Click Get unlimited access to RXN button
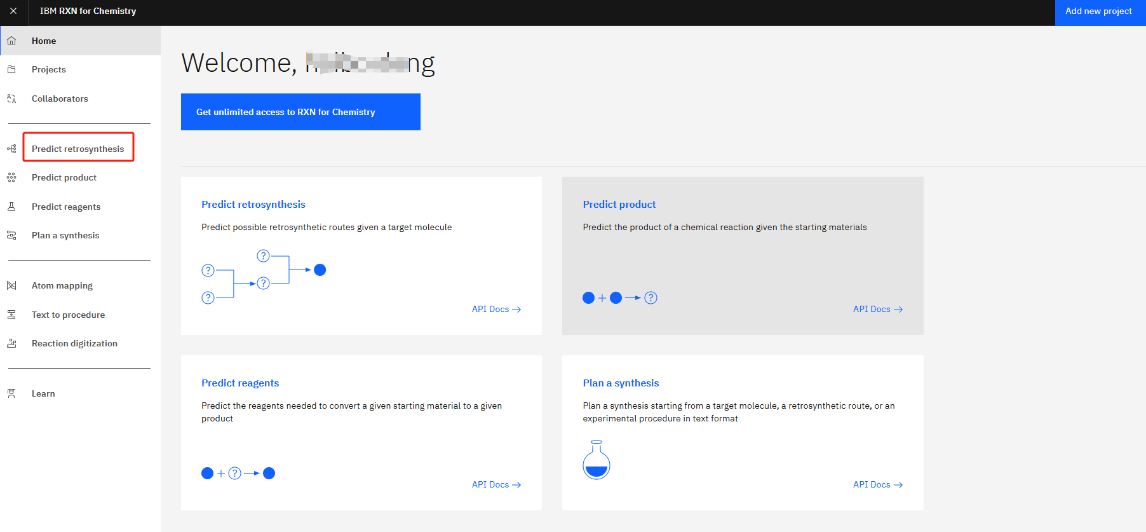1146x532 pixels. tap(300, 112)
